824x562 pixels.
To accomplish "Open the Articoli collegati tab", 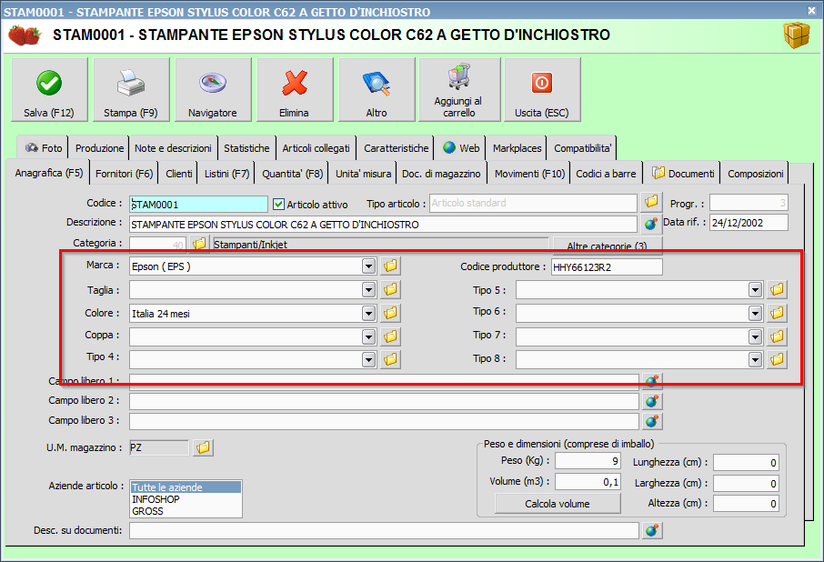I will click(316, 148).
